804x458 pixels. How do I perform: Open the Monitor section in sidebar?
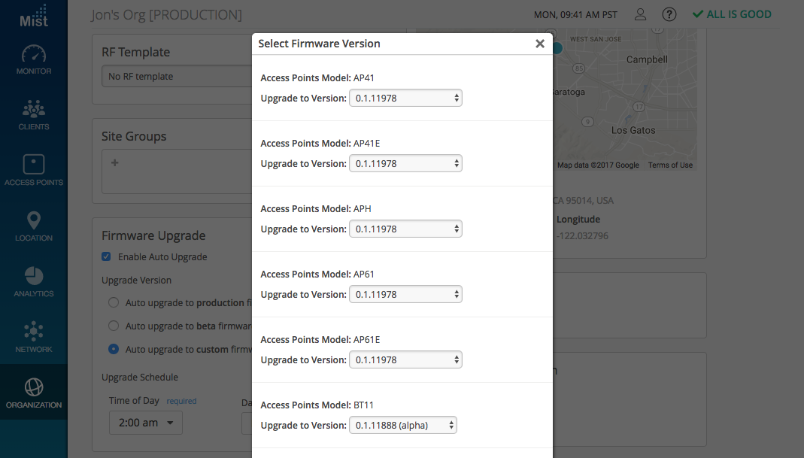(x=34, y=60)
